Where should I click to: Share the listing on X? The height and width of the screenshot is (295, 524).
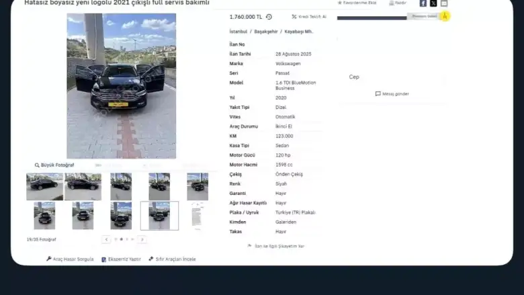click(x=433, y=3)
